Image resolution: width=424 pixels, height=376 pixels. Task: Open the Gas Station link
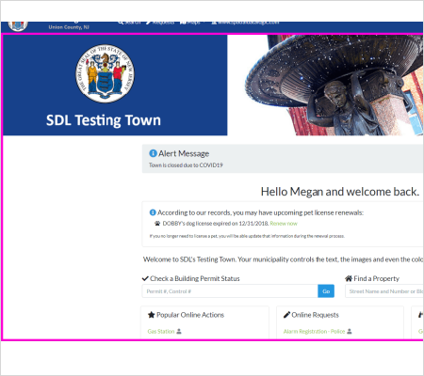click(x=161, y=331)
